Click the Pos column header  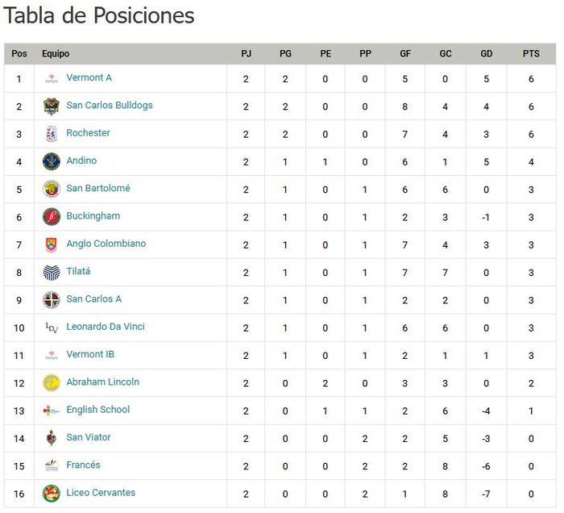pyautogui.click(x=19, y=54)
